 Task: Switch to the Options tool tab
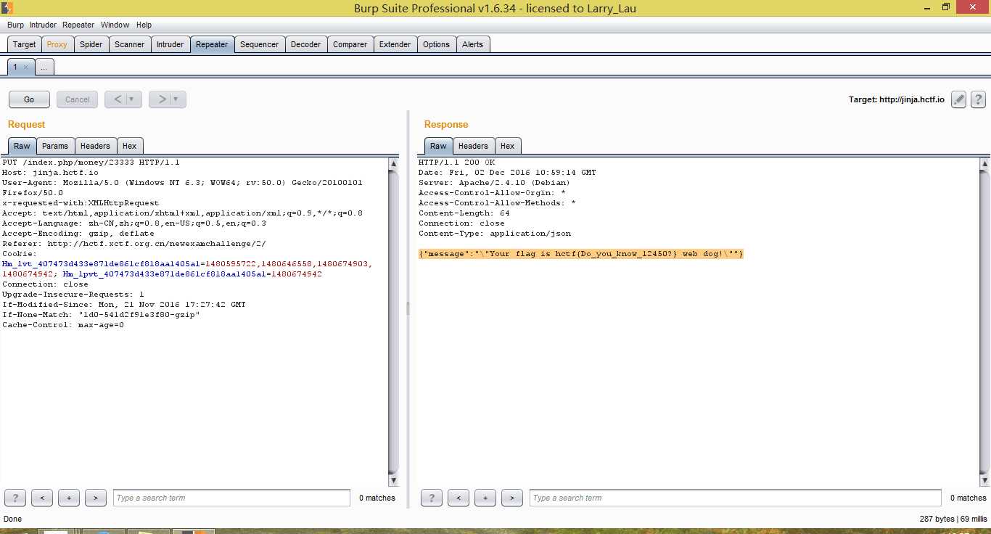coord(437,44)
